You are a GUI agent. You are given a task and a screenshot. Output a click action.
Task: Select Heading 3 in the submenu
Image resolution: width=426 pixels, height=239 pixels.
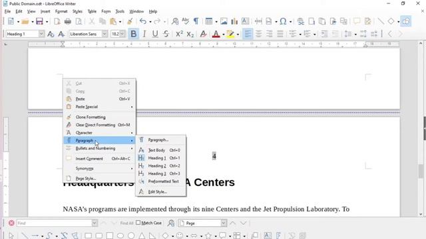click(x=161, y=173)
